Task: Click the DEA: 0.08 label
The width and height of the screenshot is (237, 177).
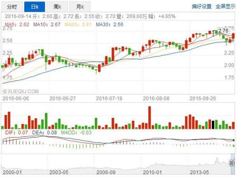Action: pos(45,133)
